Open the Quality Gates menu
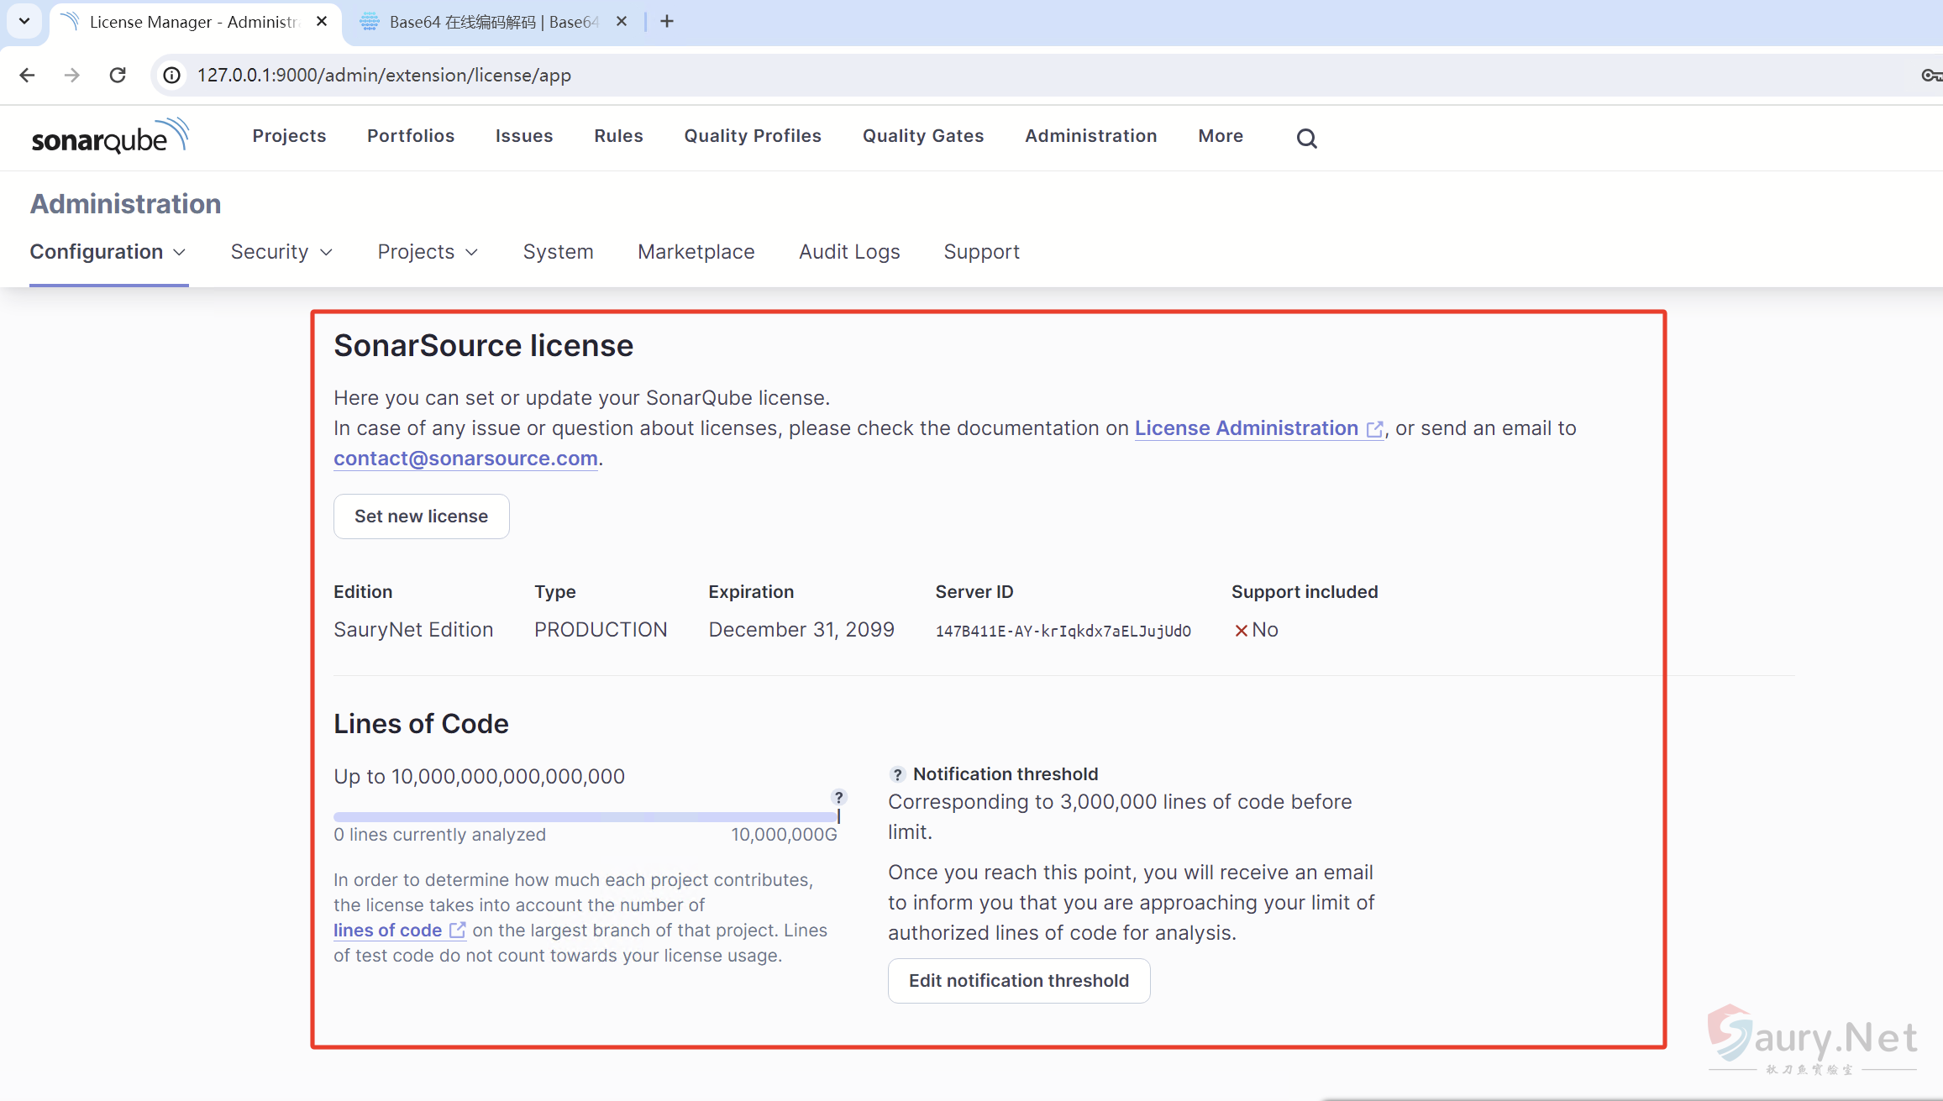1943x1101 pixels. click(923, 136)
